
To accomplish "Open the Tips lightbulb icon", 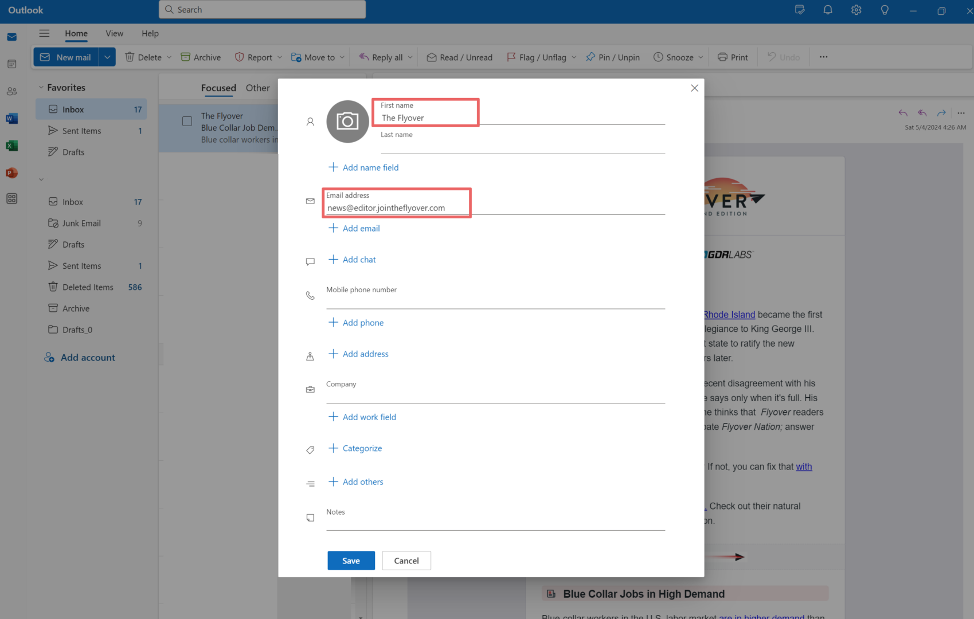I will pyautogui.click(x=885, y=10).
